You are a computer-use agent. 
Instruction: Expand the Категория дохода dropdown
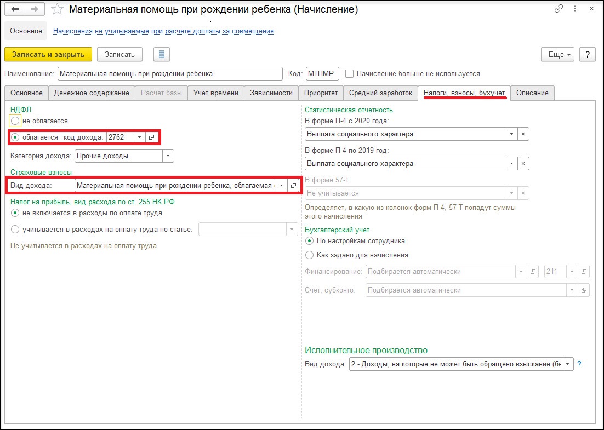coord(168,156)
